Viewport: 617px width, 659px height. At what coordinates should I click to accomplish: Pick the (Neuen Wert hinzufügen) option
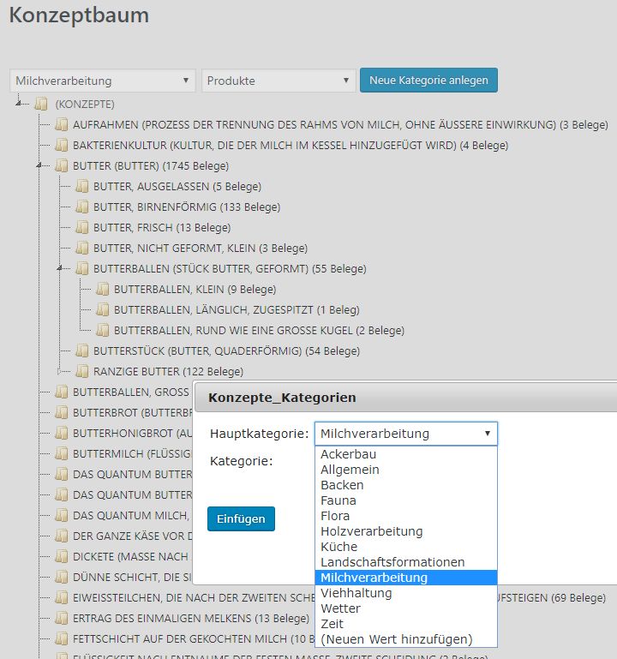coord(396,639)
